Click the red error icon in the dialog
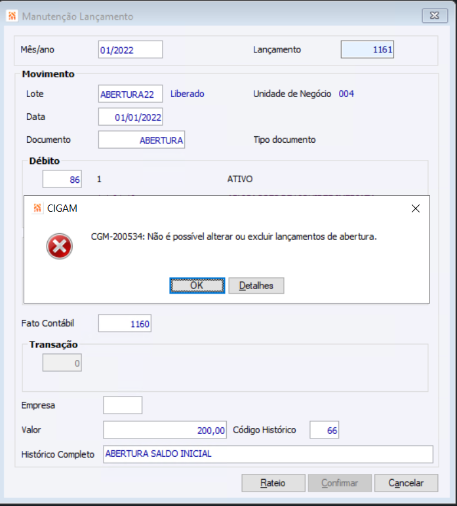This screenshot has width=457, height=506. point(60,246)
